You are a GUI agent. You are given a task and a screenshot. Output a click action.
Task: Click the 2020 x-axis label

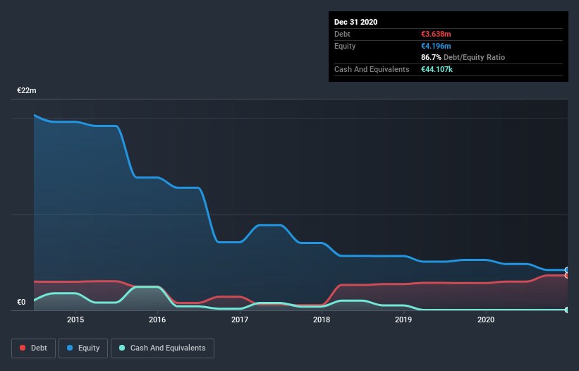click(486, 320)
